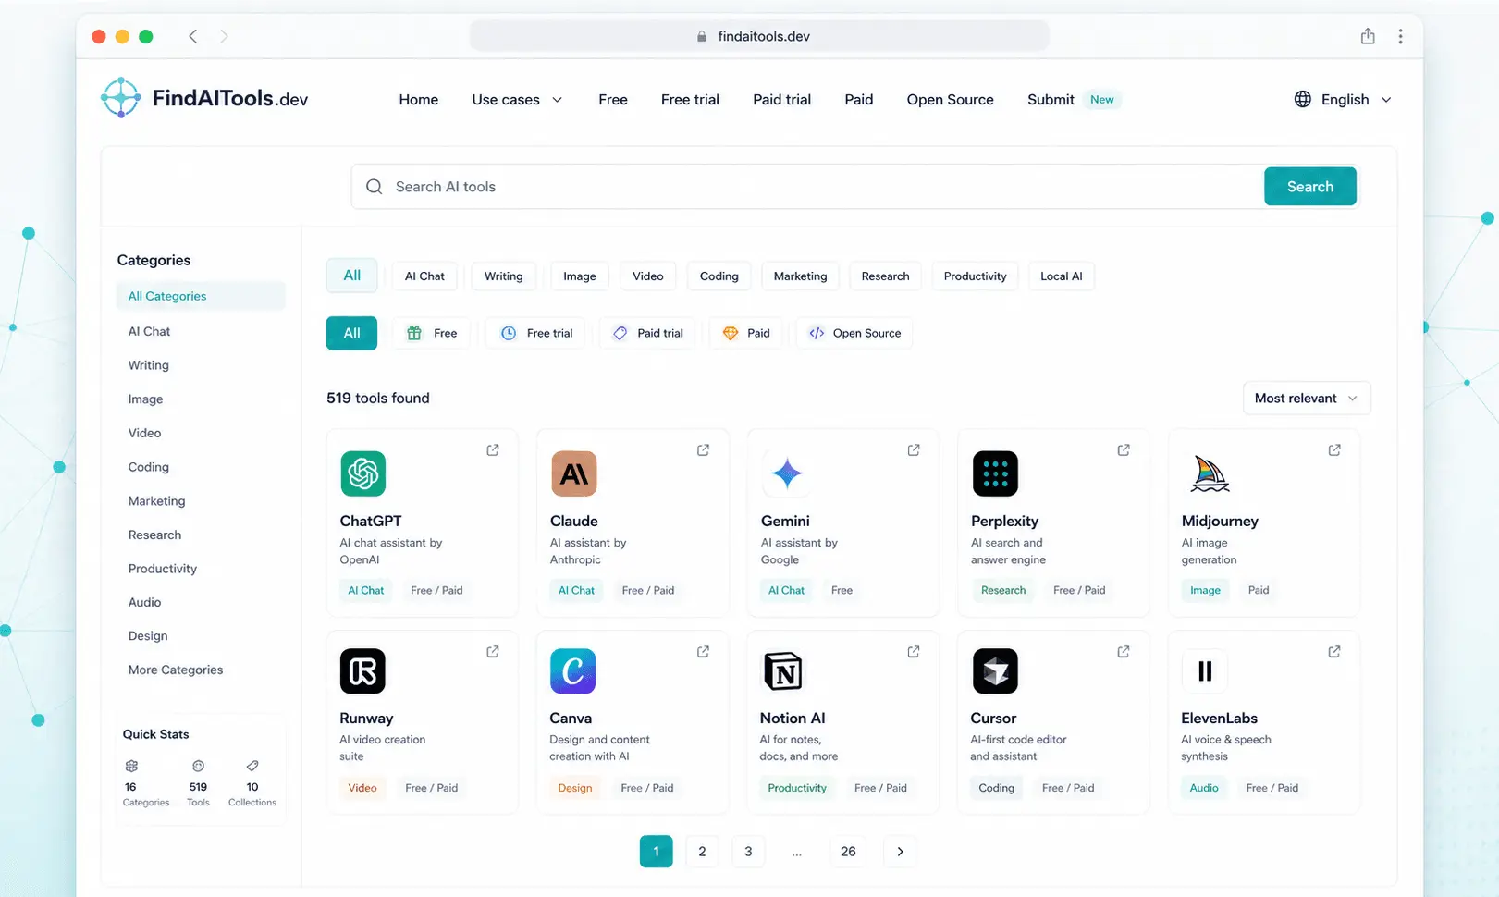The width and height of the screenshot is (1499, 897).
Task: Open Marketing category in sidebar
Action: pos(156,500)
